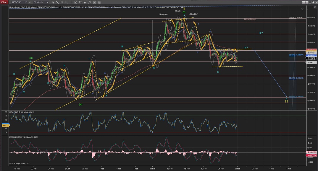Click the 38.20% (0.99519) Fibonacci label
Image resolution: width=318 pixels, height=171 pixels.
point(296,78)
